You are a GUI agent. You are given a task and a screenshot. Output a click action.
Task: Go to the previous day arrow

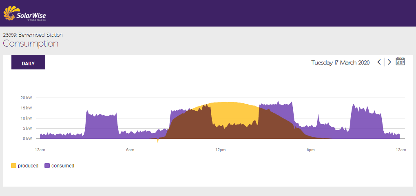(379, 62)
